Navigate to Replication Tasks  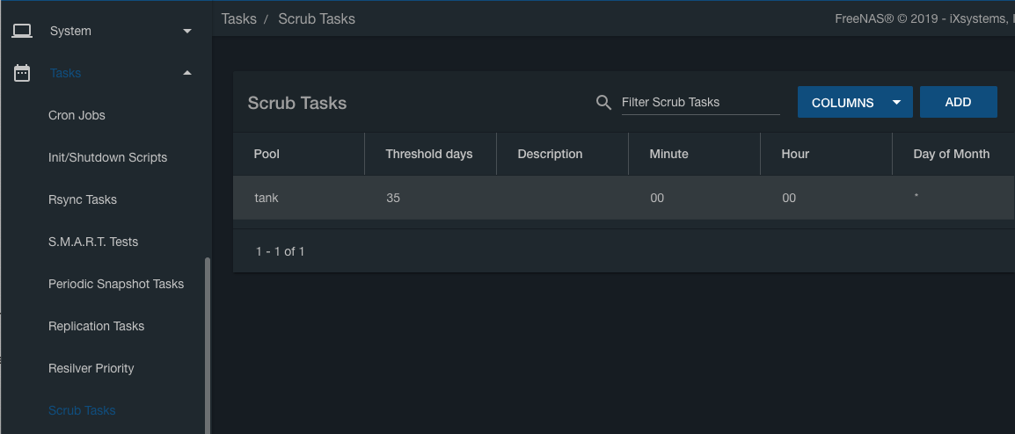point(96,326)
